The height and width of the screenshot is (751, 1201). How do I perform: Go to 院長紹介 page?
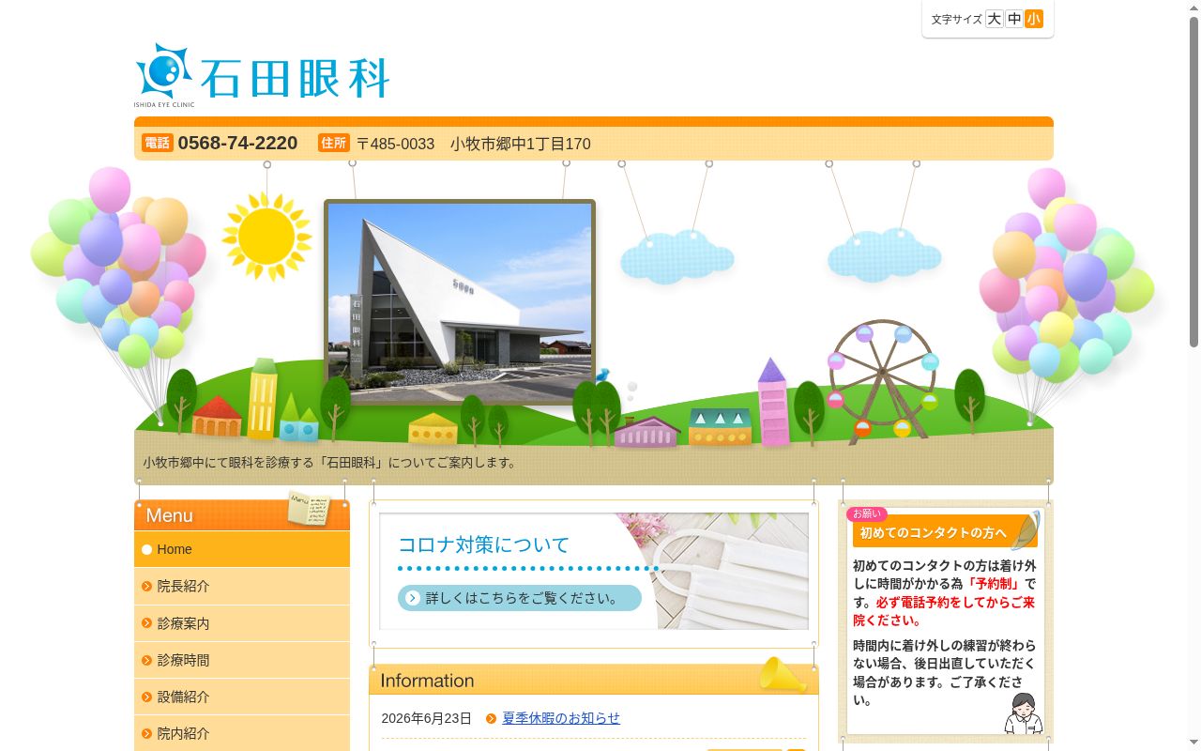(242, 586)
